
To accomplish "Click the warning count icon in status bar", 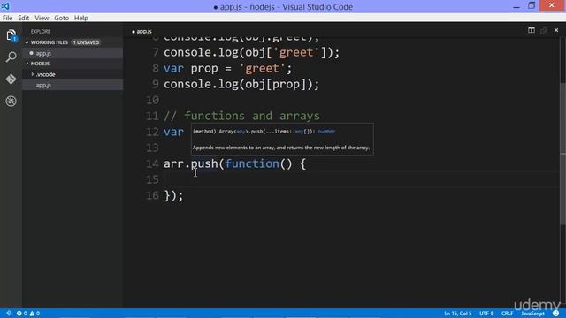I will (x=32, y=314).
